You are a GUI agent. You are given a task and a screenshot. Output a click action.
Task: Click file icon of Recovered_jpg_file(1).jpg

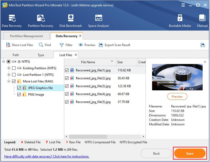click(72, 70)
